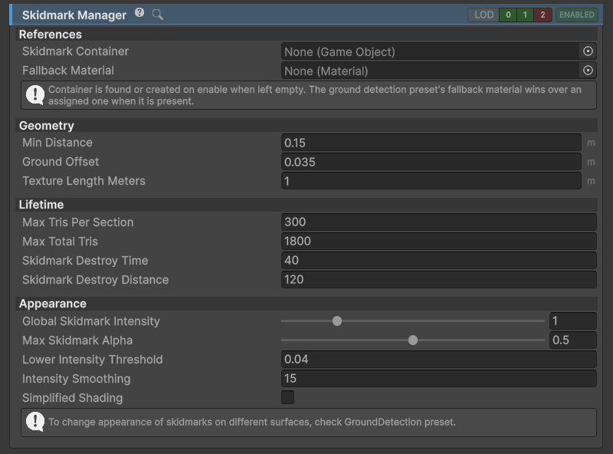Select LOD level 0
Screen dimensions: 613x454
click(x=508, y=15)
